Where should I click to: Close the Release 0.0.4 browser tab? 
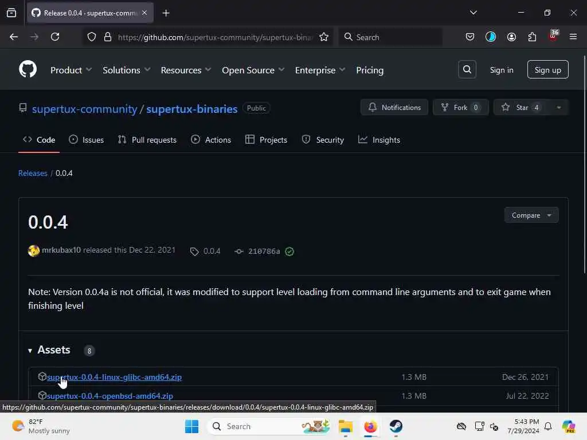(x=144, y=13)
